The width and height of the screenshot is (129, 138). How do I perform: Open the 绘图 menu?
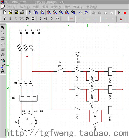tap(36, 7)
